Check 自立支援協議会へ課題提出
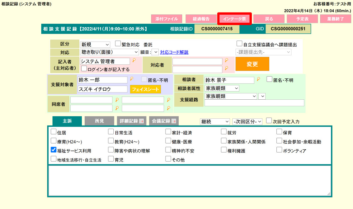The image size is (353, 209). 239,43
